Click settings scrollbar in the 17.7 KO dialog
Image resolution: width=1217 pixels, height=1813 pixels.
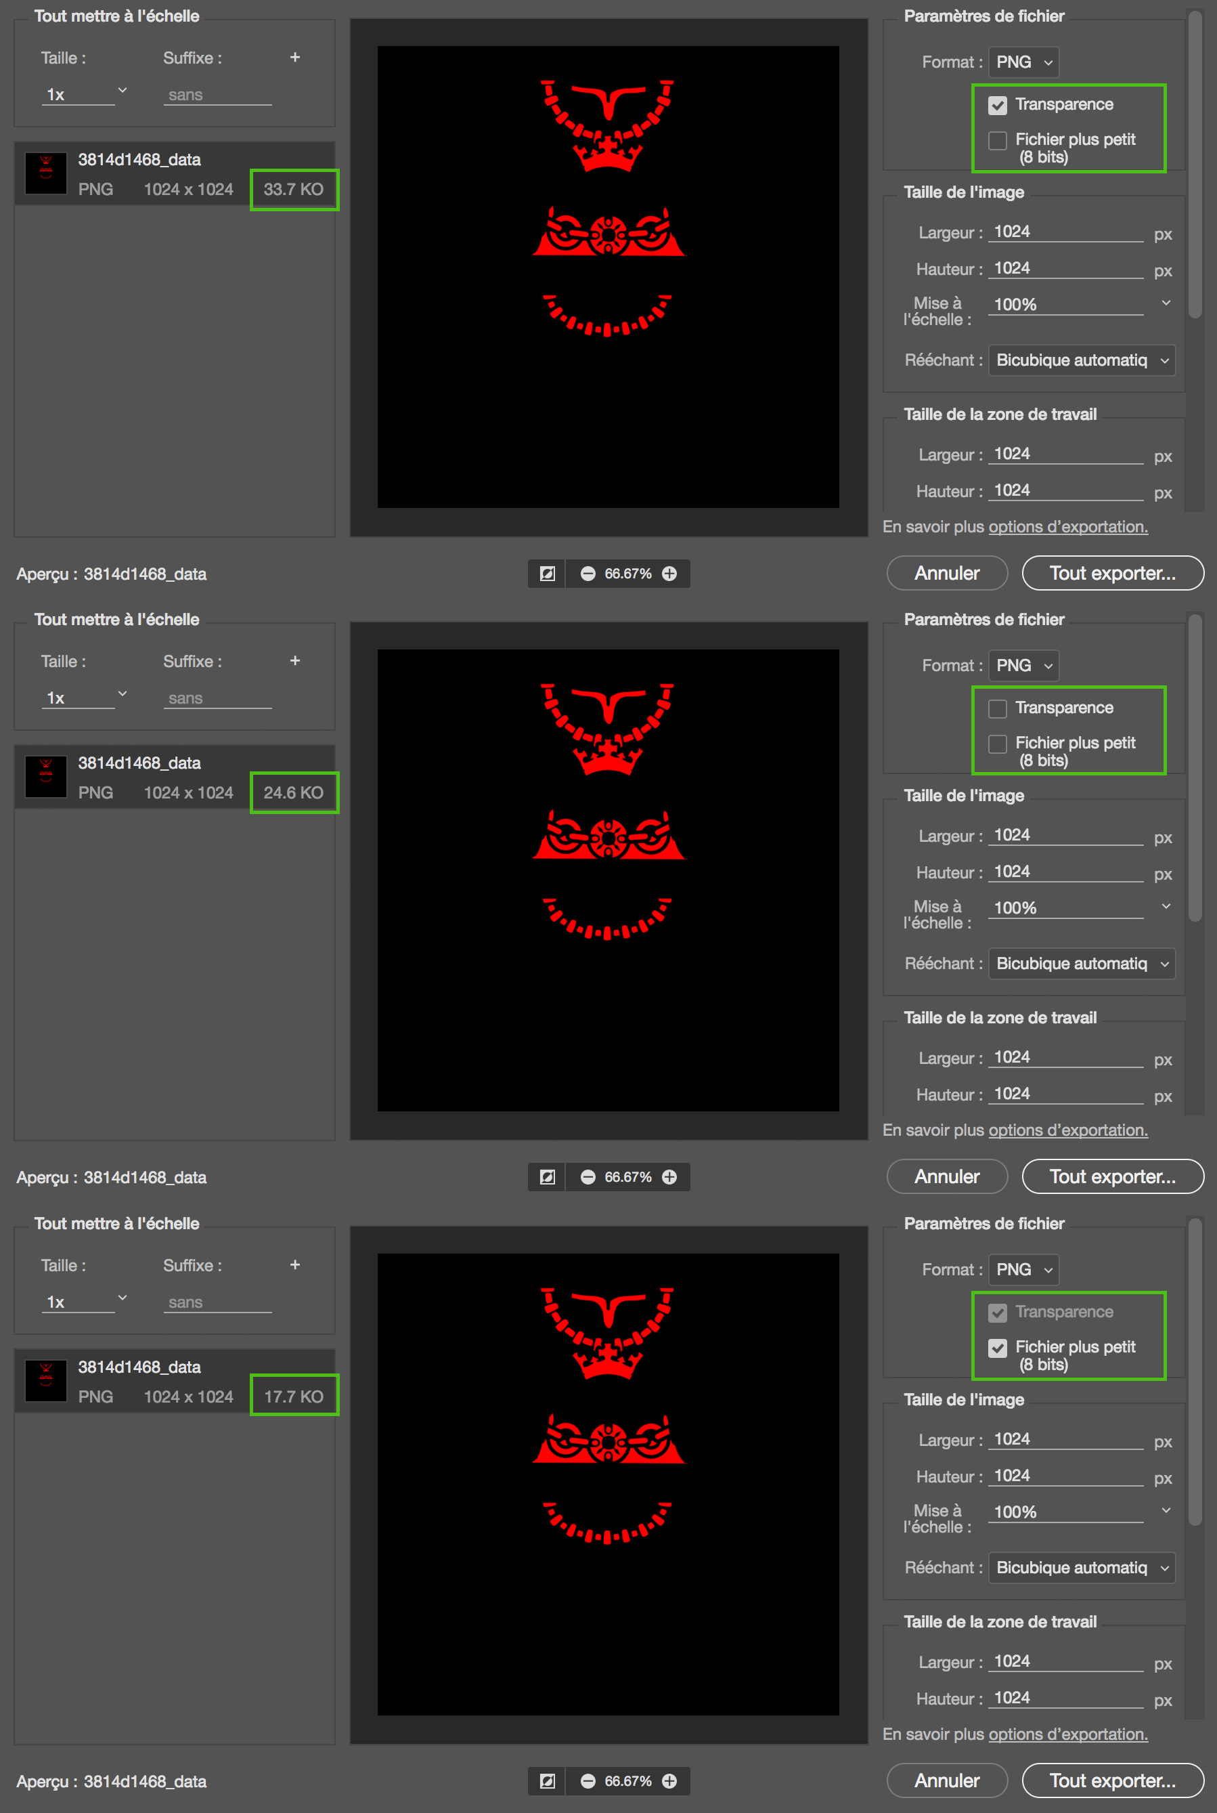[x=1195, y=1371]
